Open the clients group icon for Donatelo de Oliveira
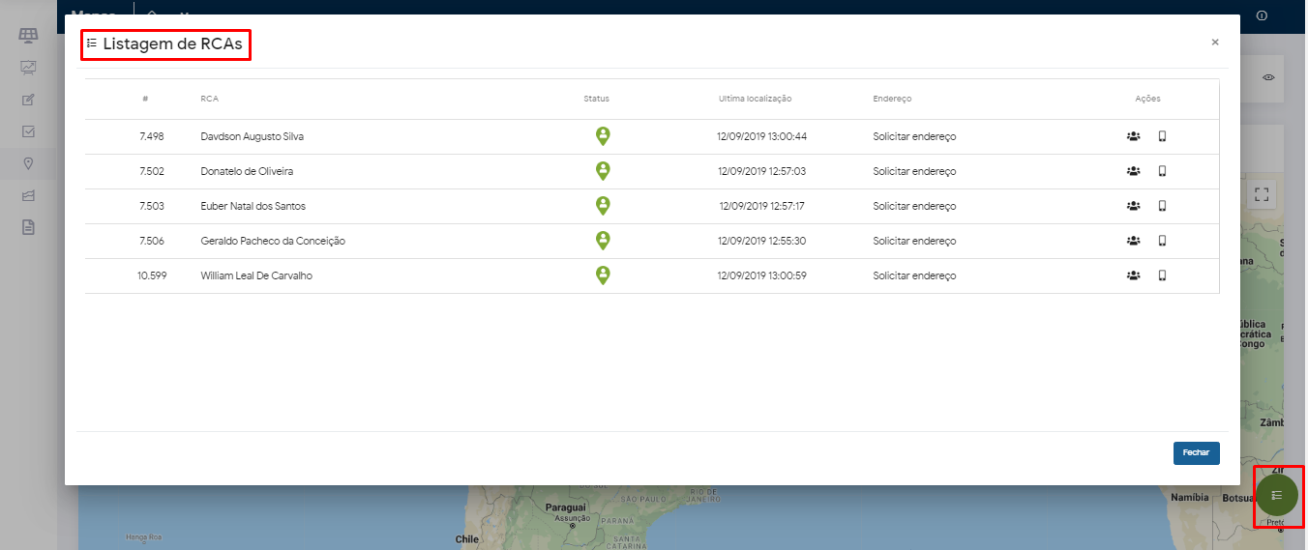1308x550 pixels. click(1133, 171)
